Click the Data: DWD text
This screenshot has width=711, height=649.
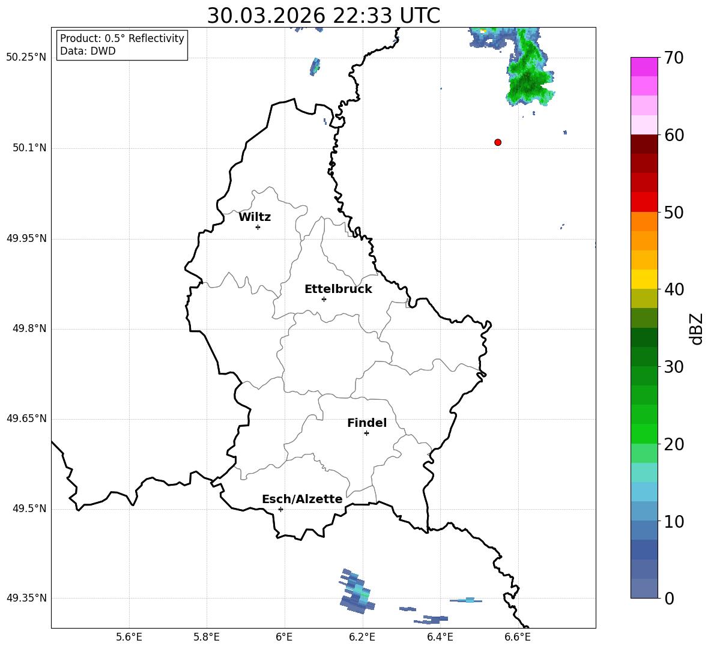88,51
